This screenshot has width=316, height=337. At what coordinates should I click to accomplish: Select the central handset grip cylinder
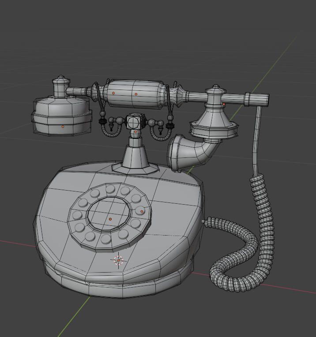tap(135, 94)
